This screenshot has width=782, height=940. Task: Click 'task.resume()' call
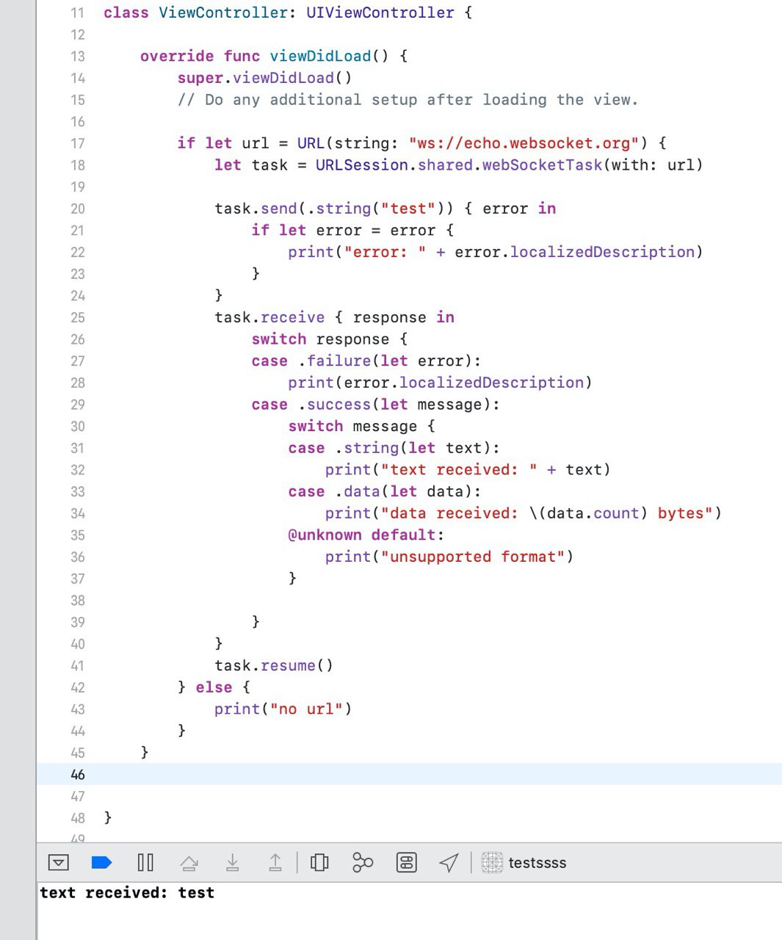[x=274, y=665]
